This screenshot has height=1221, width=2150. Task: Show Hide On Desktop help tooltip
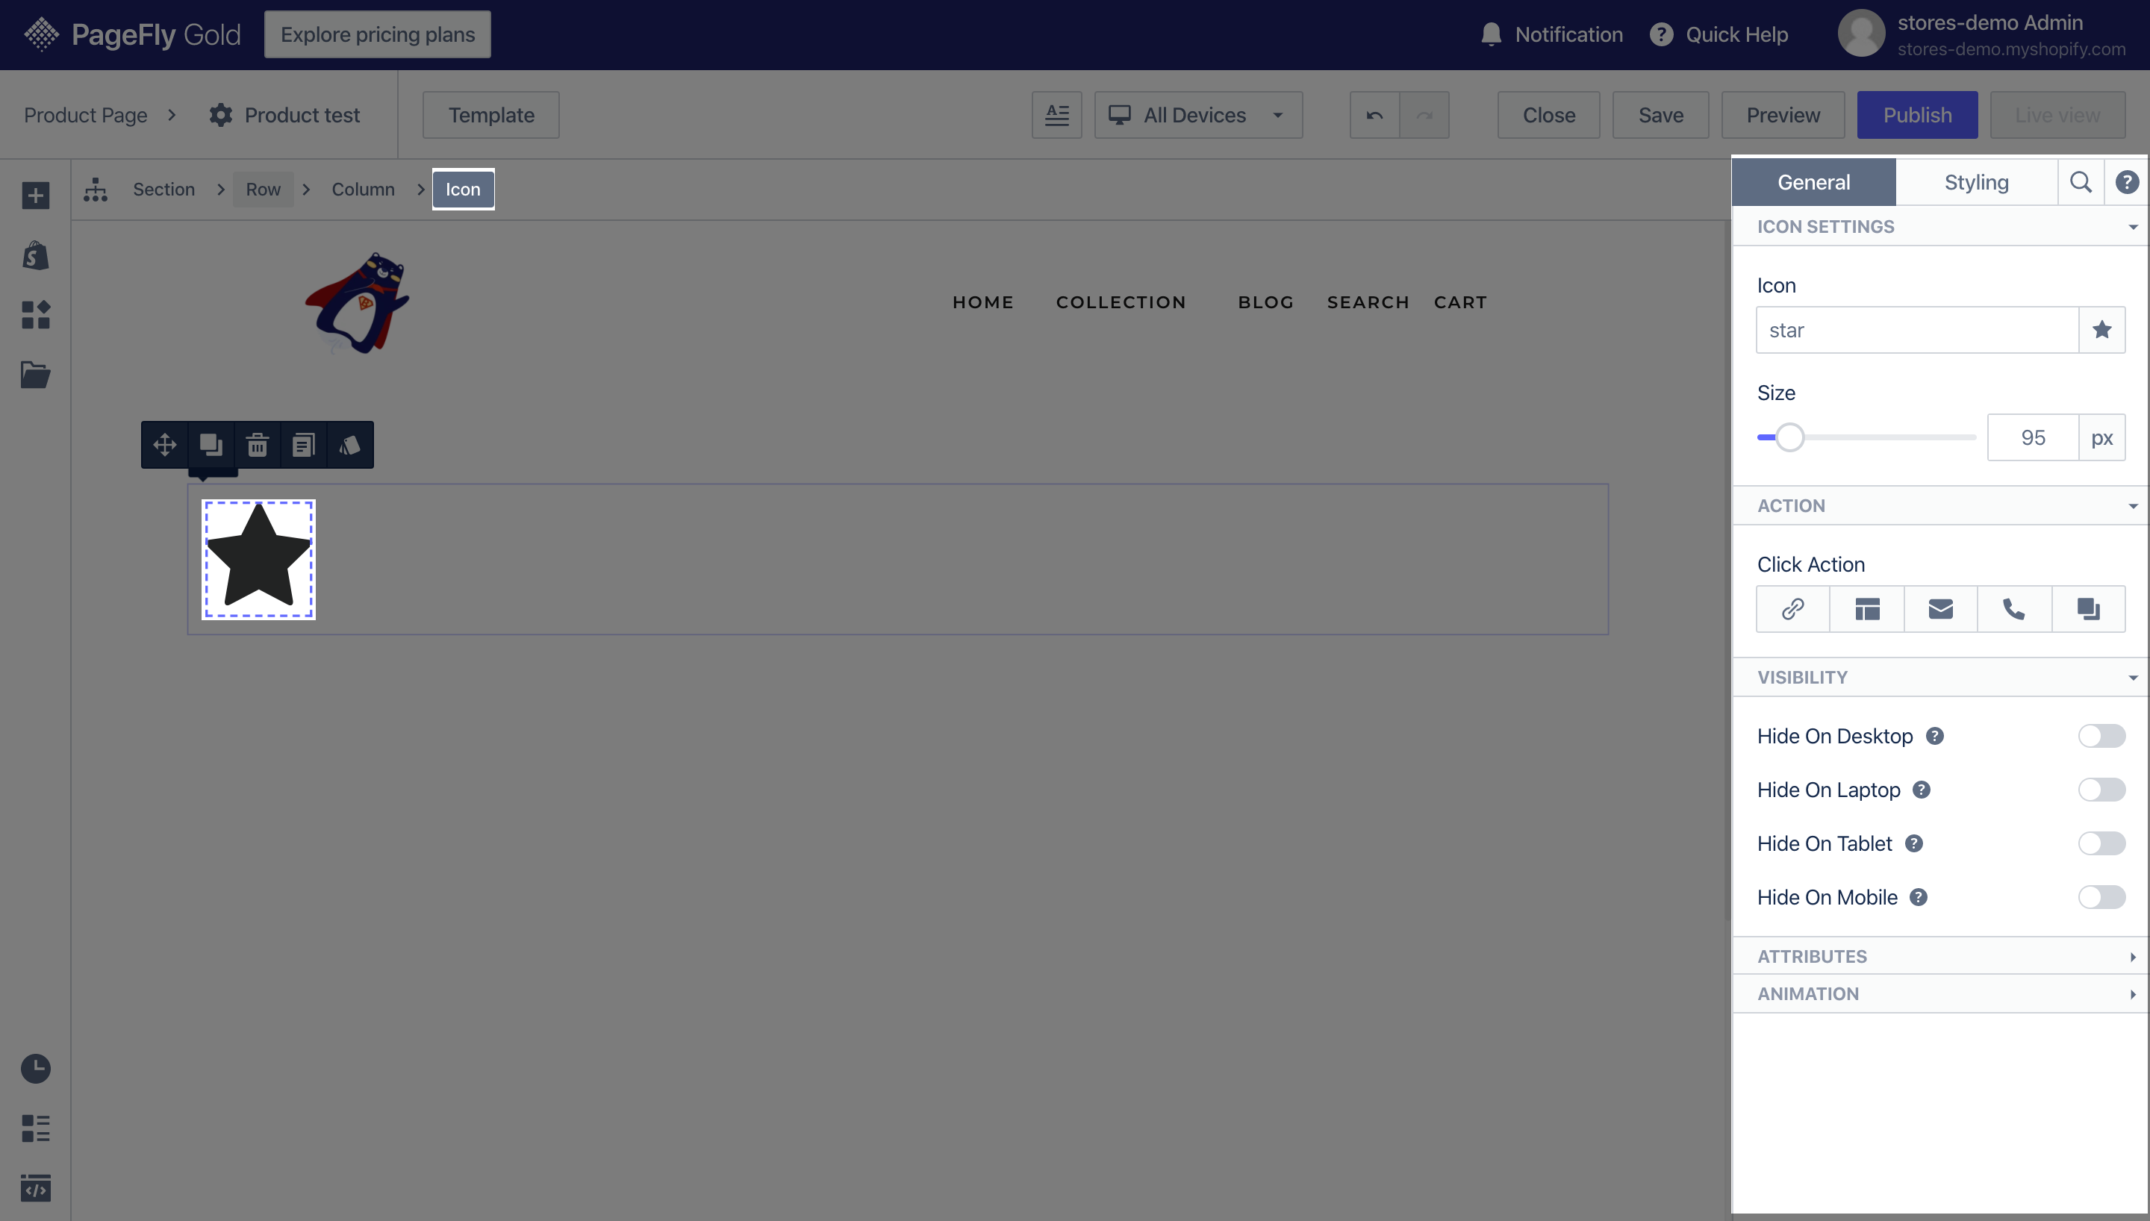point(1934,735)
